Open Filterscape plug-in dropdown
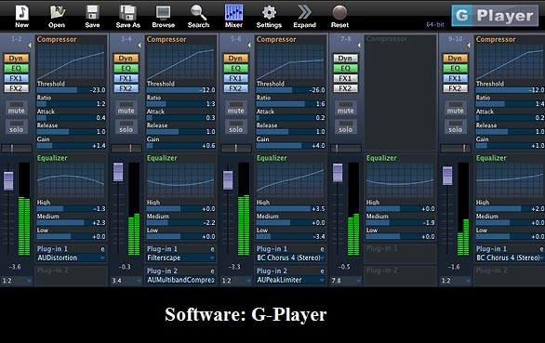545x343 pixels. tap(180, 257)
